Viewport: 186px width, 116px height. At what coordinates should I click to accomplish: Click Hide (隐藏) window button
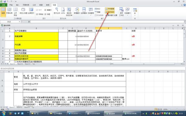(x=98, y=12)
